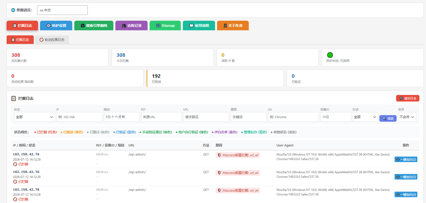Image resolution: width=426 pixels, height=203 pixels.
Task: Click the 已验证 (蓝色) status legend
Action: click(125, 132)
